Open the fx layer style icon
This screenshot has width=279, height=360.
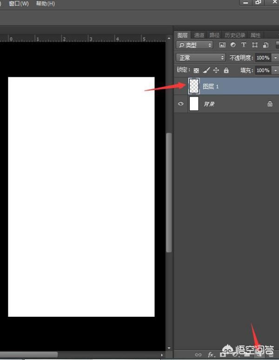pyautogui.click(x=211, y=355)
